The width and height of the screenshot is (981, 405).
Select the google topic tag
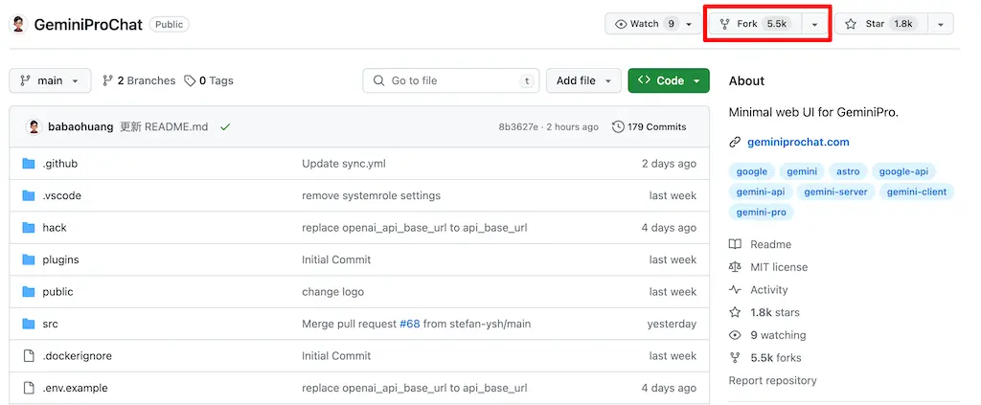click(x=752, y=171)
